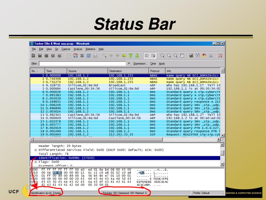Click packet list scroll down arrow
This screenshot has height=200, width=266.
223,135
